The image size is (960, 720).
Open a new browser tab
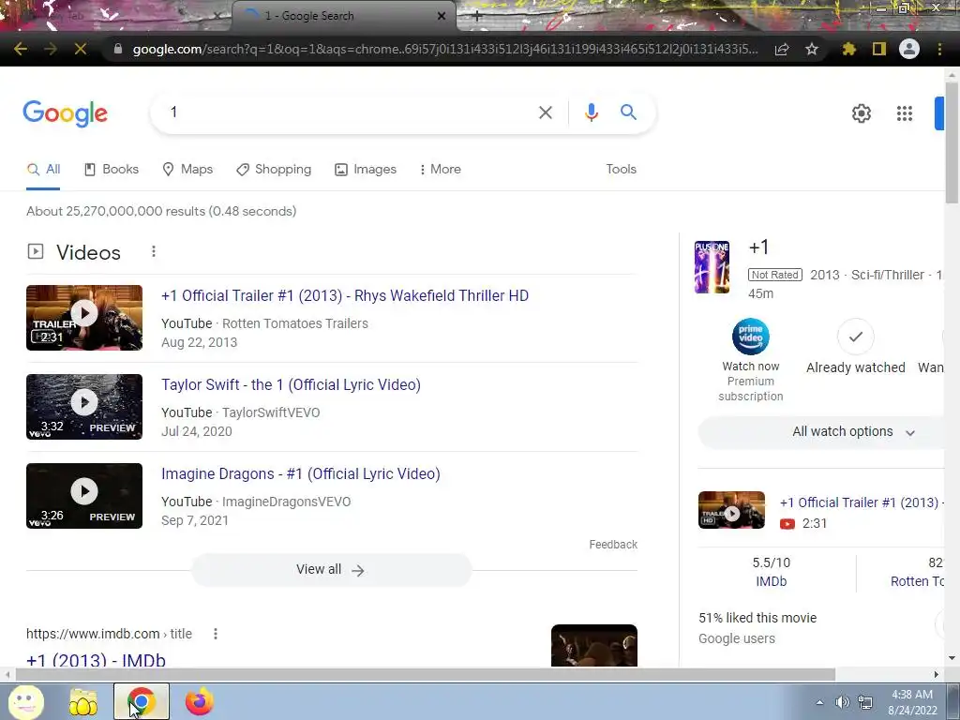point(477,16)
